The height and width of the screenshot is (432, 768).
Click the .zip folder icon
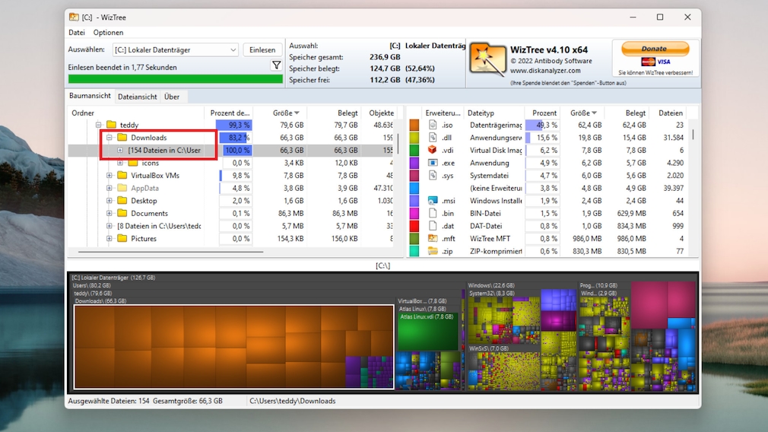(x=432, y=251)
